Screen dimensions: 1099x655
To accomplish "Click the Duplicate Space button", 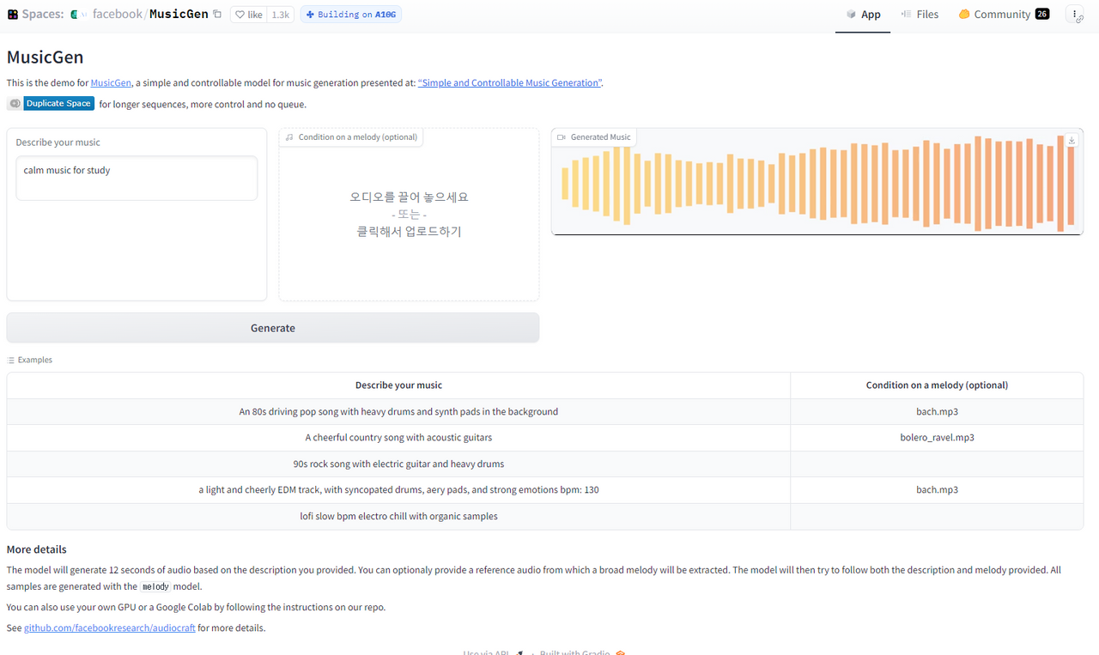I will (51, 104).
